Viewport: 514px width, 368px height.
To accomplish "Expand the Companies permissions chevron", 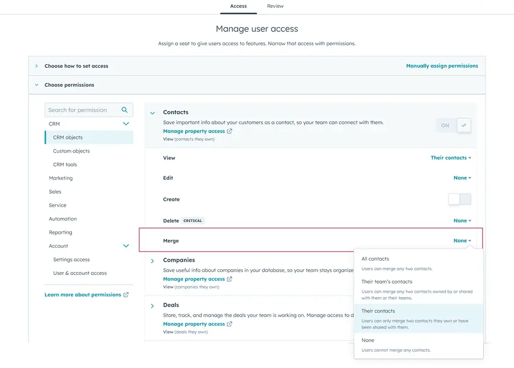I will tap(153, 261).
